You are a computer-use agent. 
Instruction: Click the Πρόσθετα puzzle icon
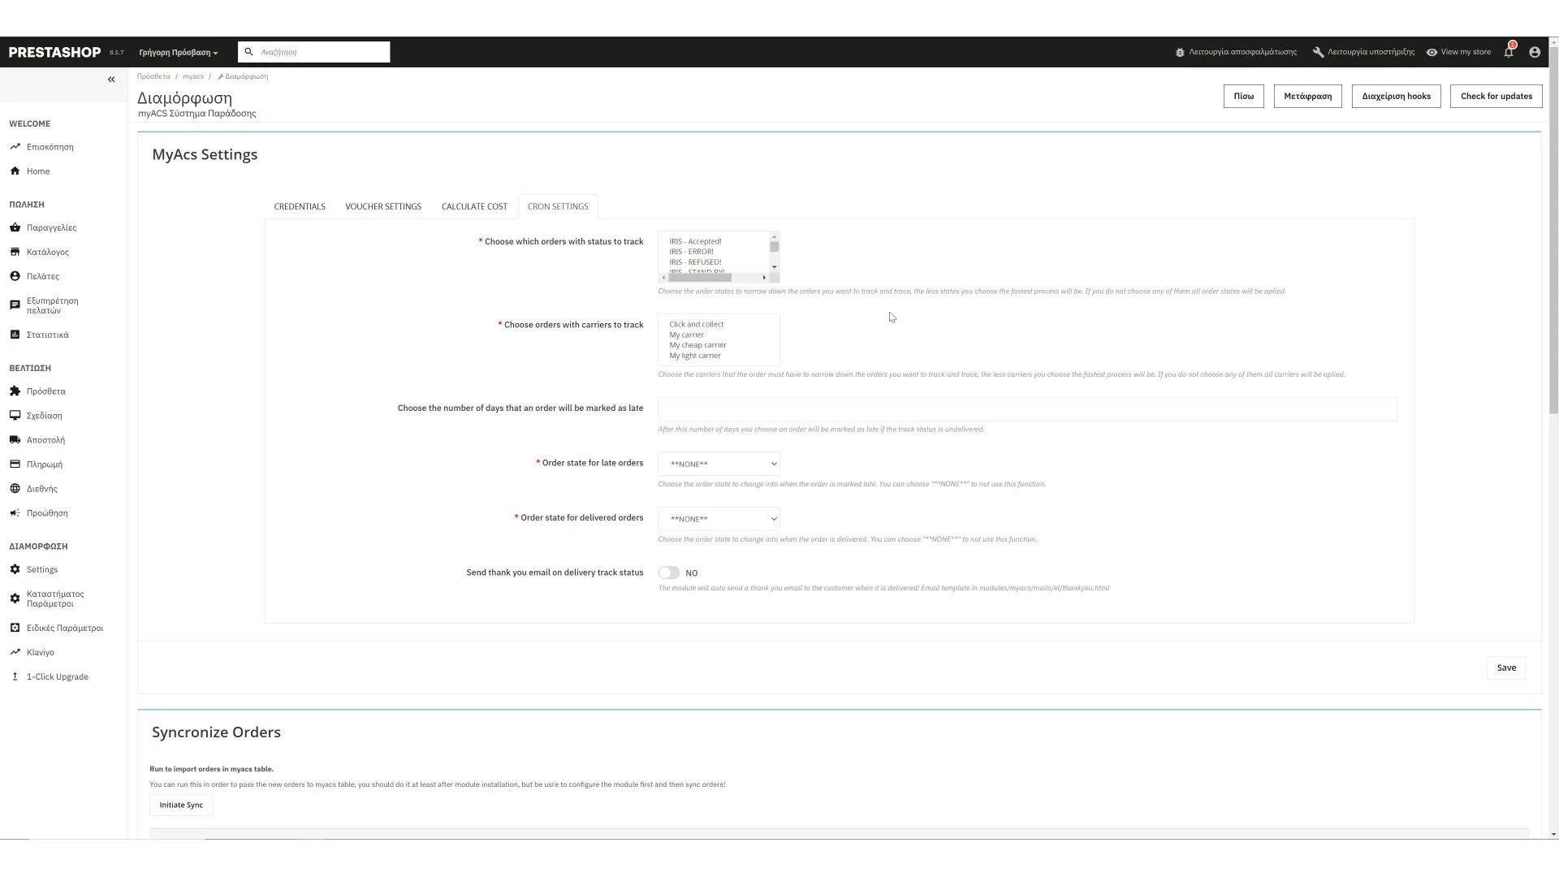click(x=15, y=391)
